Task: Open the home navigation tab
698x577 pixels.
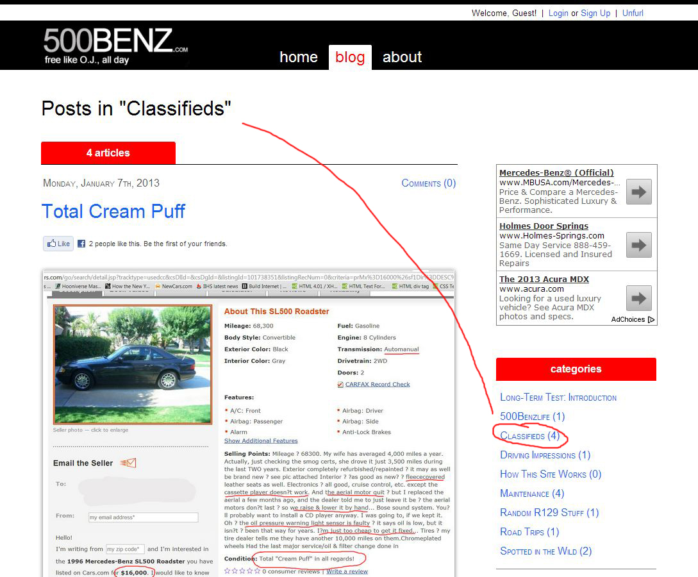Action: [299, 57]
